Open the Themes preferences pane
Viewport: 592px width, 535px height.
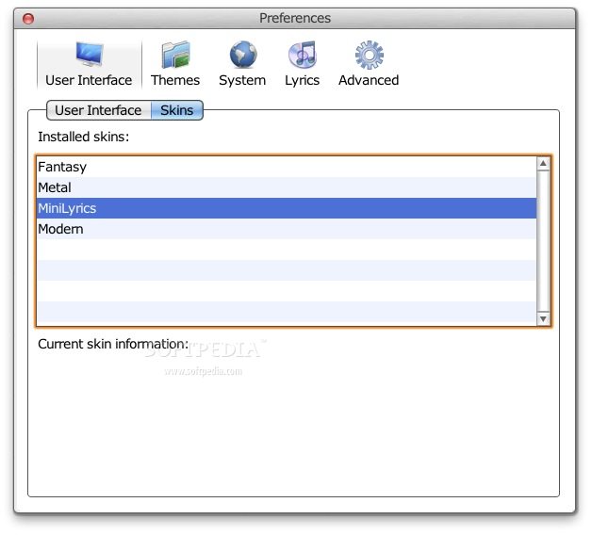coord(175,64)
